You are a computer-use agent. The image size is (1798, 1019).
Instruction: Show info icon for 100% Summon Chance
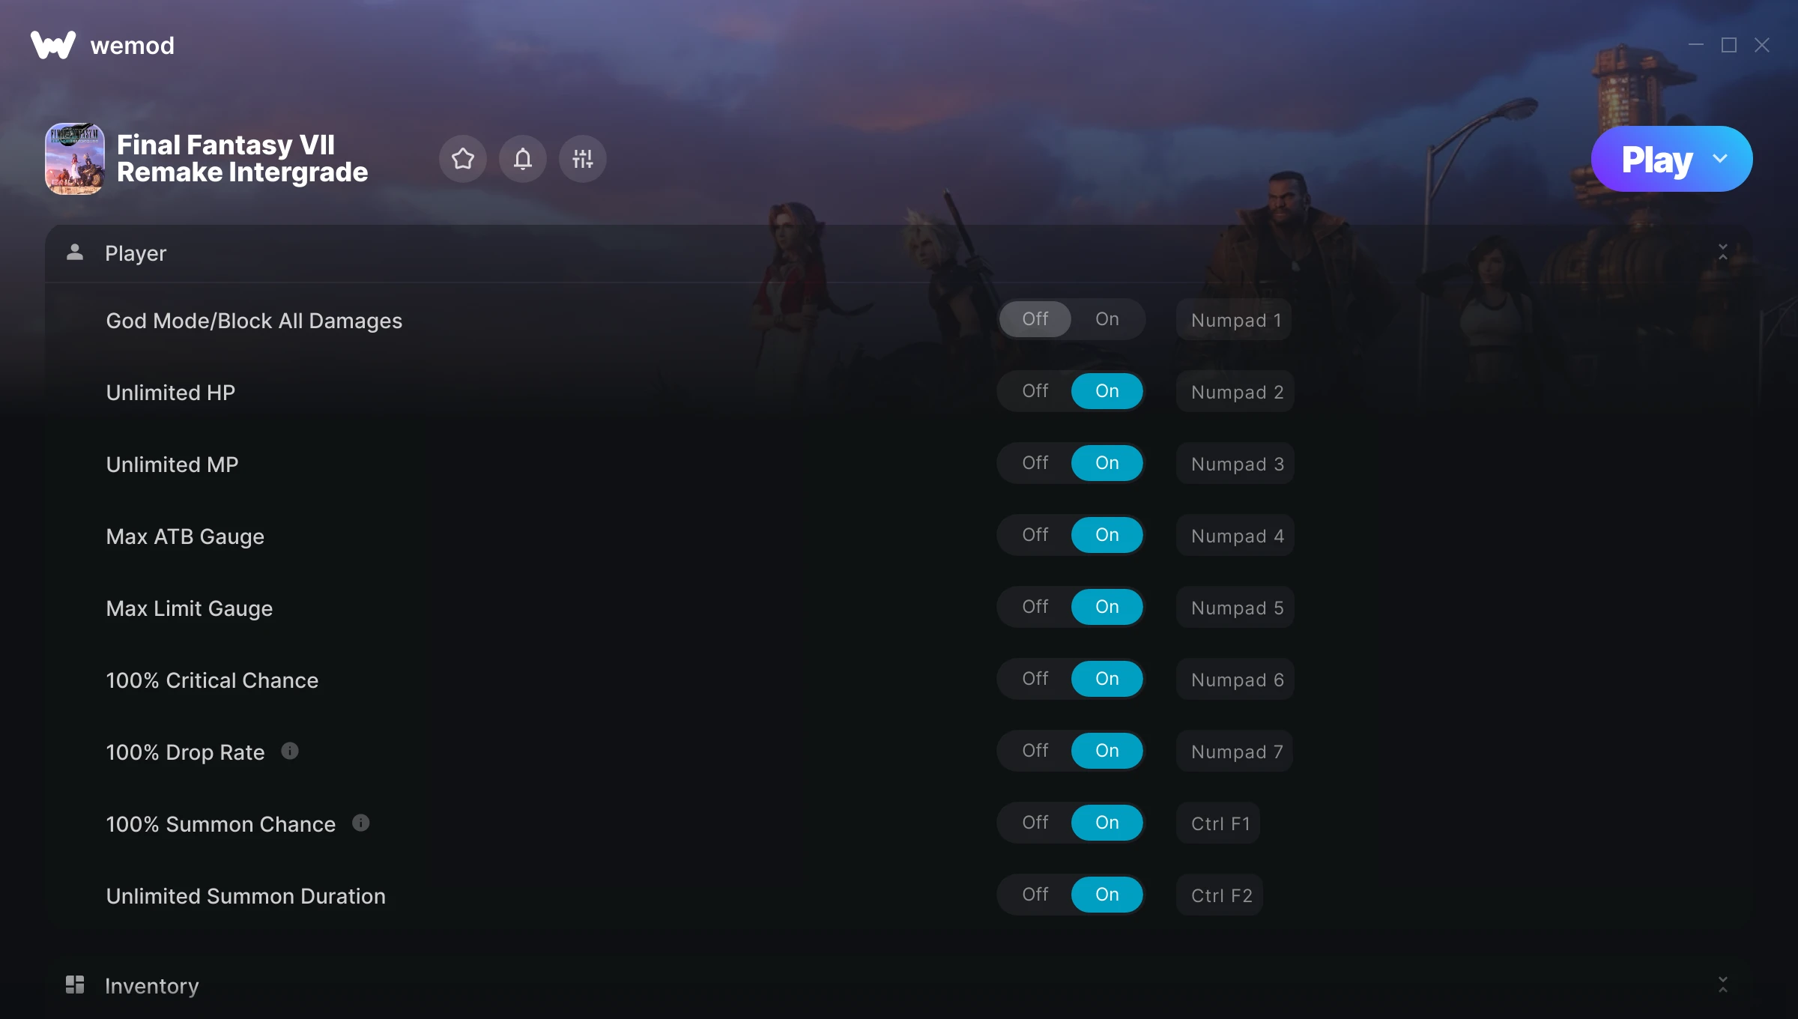tap(361, 823)
